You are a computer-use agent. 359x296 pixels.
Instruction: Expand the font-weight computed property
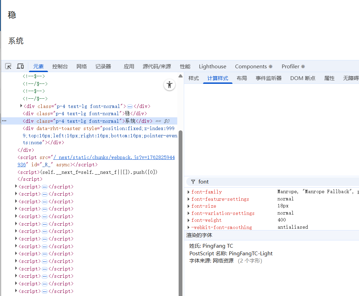coord(188,220)
